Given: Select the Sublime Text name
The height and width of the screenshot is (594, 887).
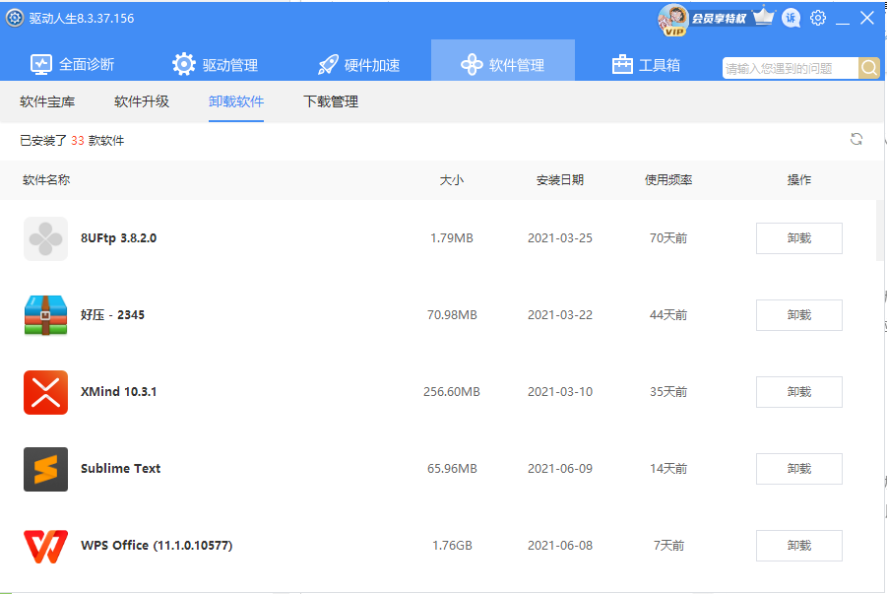Looking at the screenshot, I should (120, 469).
